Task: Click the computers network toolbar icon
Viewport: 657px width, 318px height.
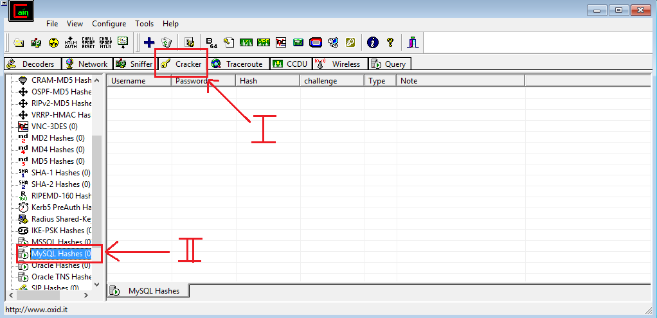Action: click(x=333, y=42)
